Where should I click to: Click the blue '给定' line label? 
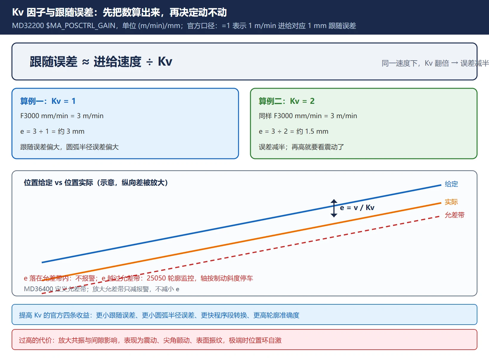tap(451, 184)
